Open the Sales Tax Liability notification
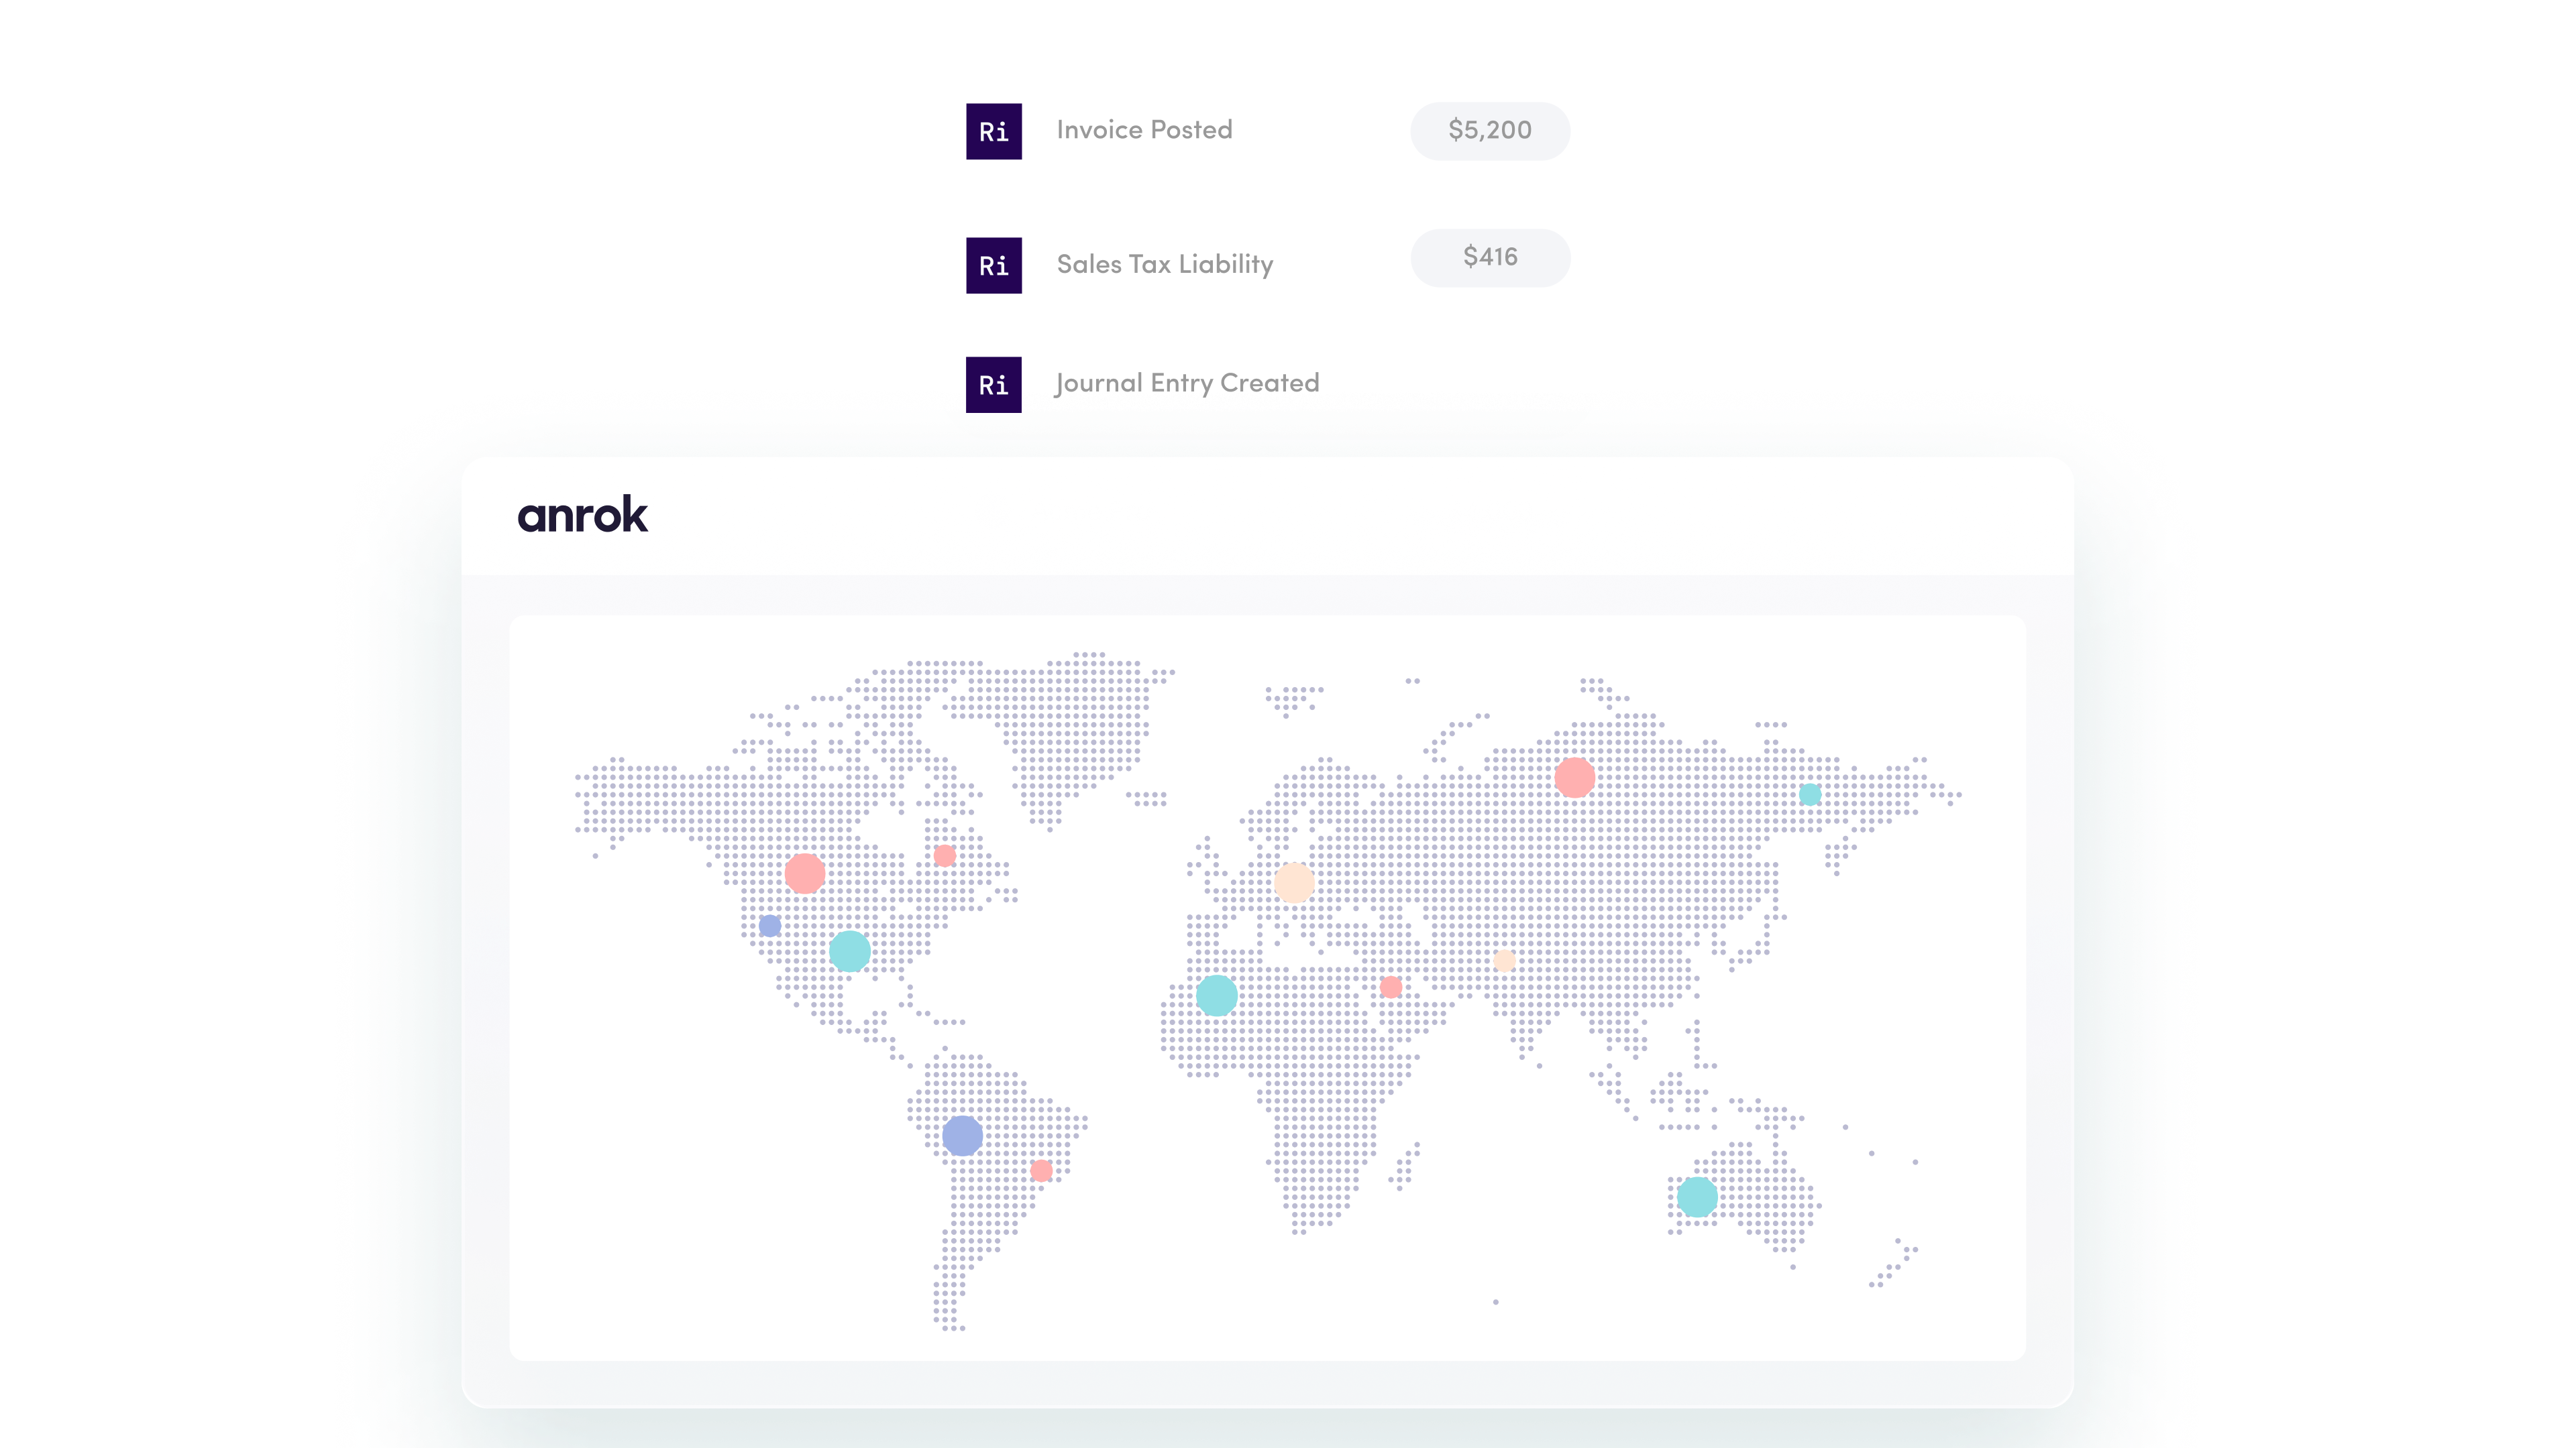 coord(1165,264)
